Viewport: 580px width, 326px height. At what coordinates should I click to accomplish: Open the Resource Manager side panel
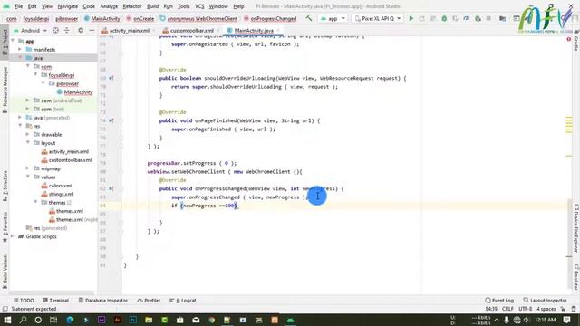[x=5, y=89]
